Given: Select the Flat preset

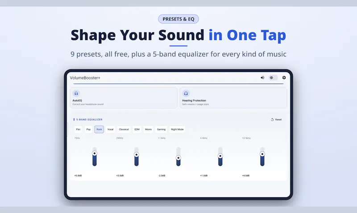Looking at the screenshot, I should (x=78, y=129).
